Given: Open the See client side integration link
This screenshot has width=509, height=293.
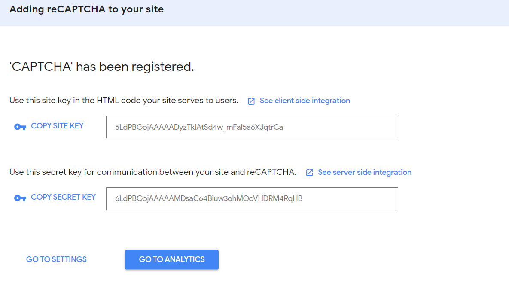Looking at the screenshot, I should 305,101.
